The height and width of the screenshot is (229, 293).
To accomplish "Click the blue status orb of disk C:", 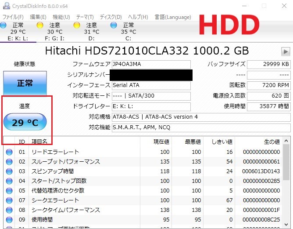I will [x=114, y=25].
